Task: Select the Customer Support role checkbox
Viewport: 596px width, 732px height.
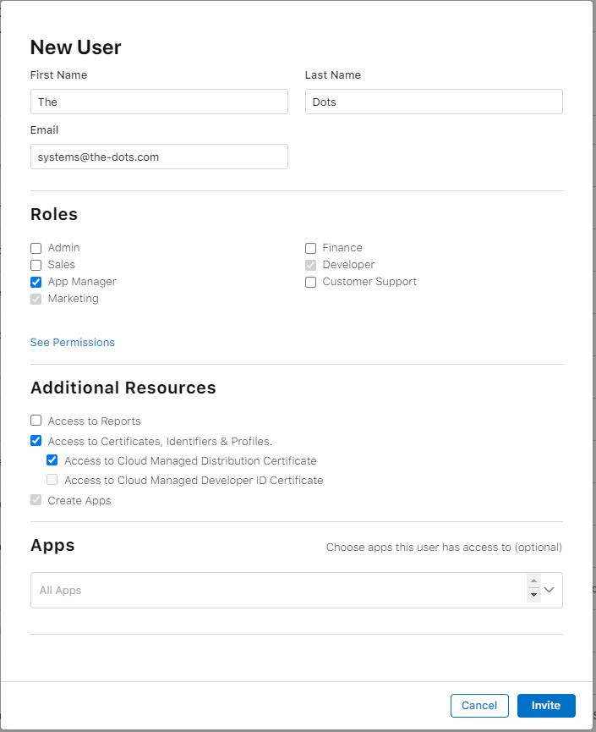Action: pos(310,282)
